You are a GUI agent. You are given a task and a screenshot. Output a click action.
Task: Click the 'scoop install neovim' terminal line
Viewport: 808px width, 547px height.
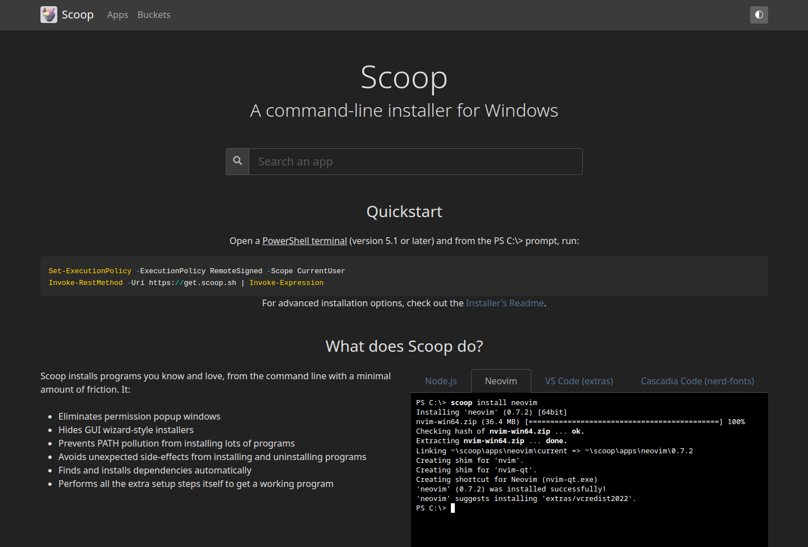477,403
